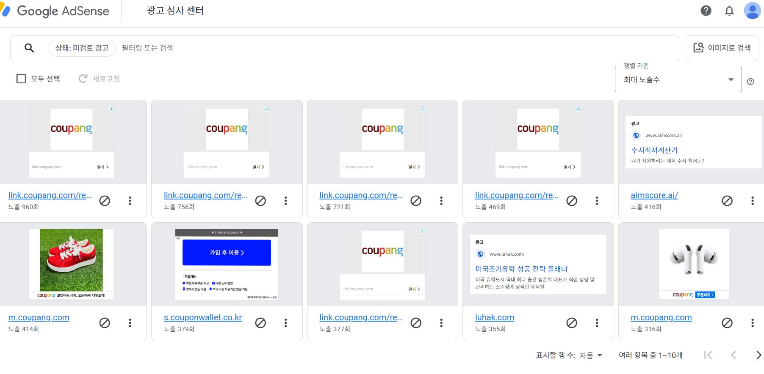
Task: Click the AirPods ad thumbnail
Action: pyautogui.click(x=694, y=264)
